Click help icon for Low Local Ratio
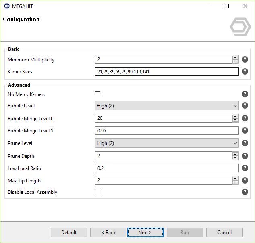The image size is (255, 243). (245, 168)
